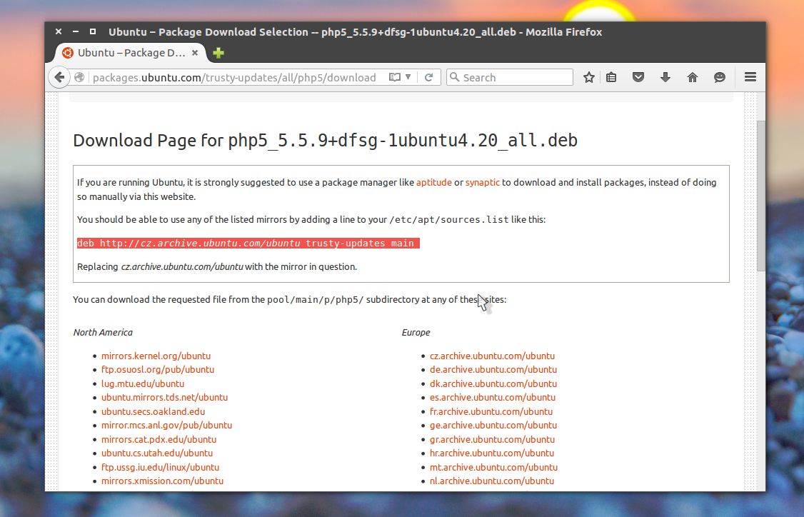This screenshot has width=804, height=517.
Task: Open gr.archive.ubuntu.com/ubuntu mirror
Action: [x=492, y=440]
